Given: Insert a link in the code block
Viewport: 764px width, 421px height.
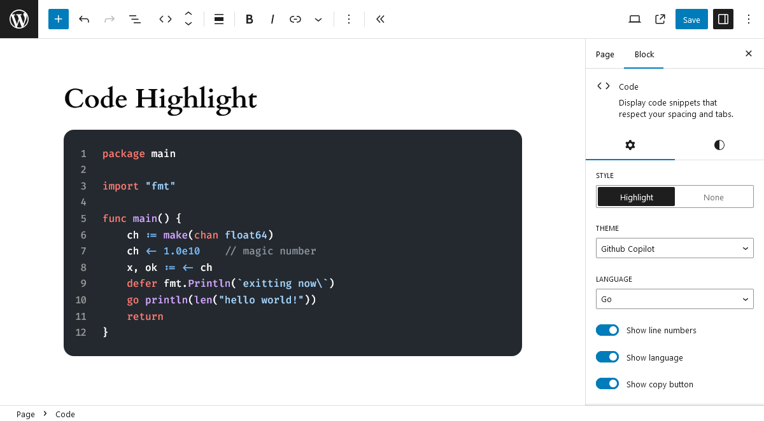Looking at the screenshot, I should click(x=295, y=19).
